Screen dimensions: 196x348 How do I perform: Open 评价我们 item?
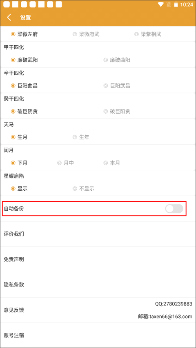click(98, 234)
